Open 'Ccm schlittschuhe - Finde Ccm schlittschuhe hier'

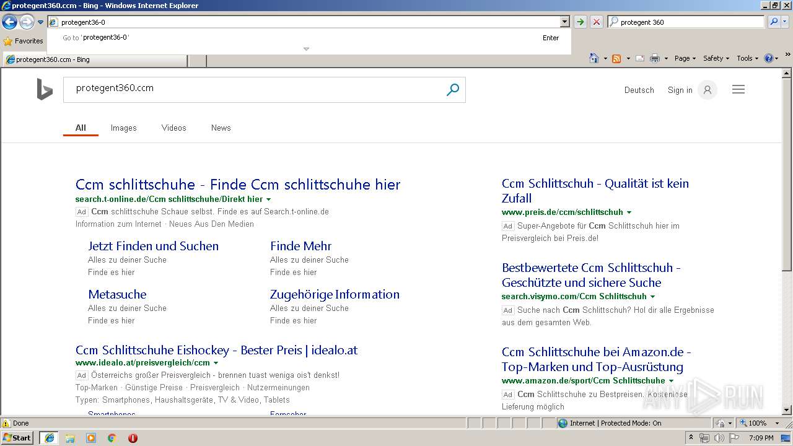tap(238, 185)
